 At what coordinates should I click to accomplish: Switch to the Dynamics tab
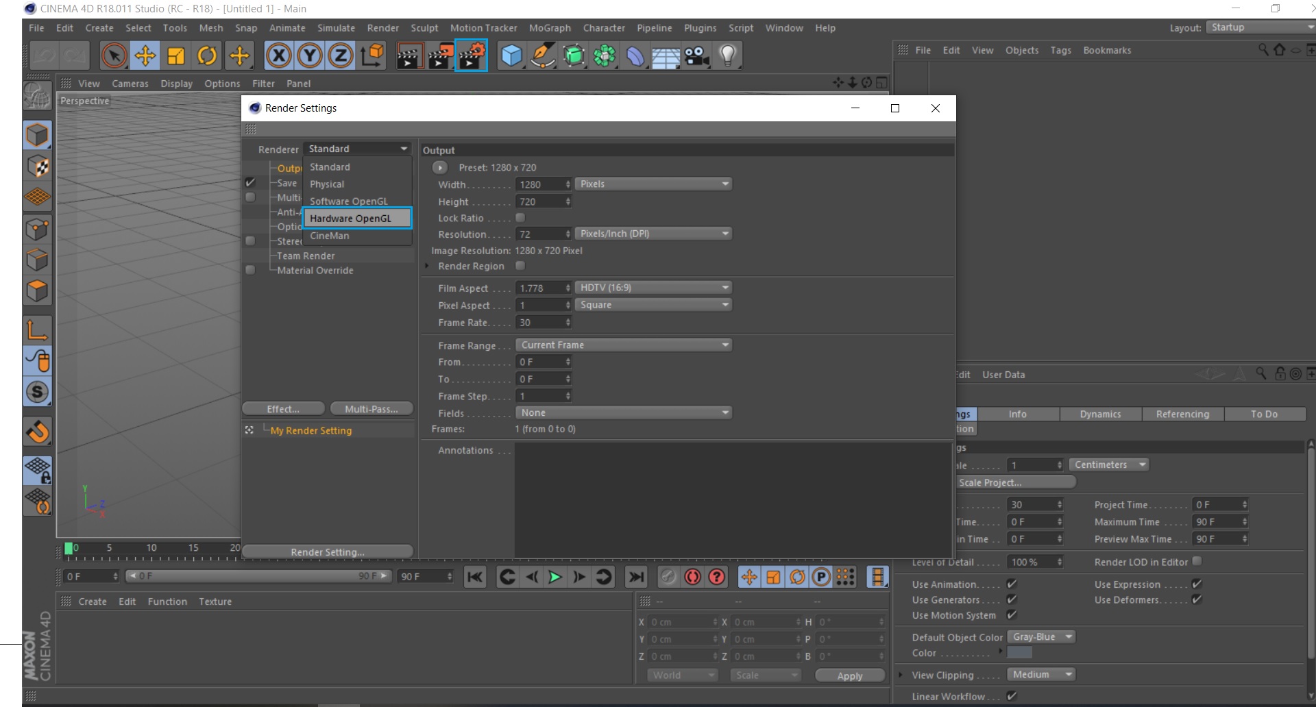click(1100, 414)
